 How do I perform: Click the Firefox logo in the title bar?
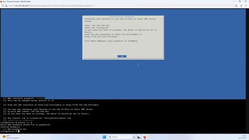click(x=1, y=2)
